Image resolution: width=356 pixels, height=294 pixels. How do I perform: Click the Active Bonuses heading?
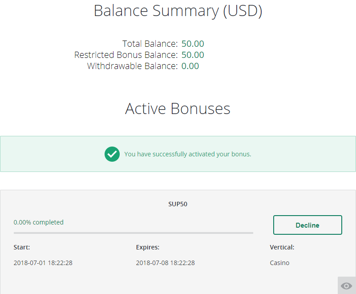(x=178, y=109)
